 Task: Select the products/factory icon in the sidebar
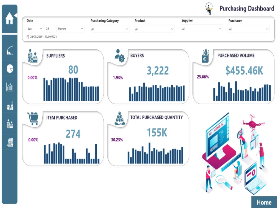click(x=10, y=106)
